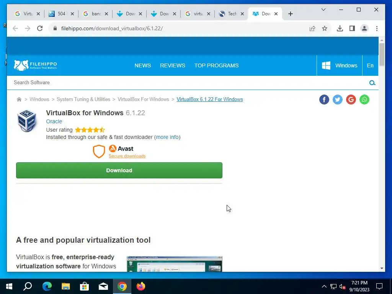Go back to previous page
This screenshot has width=392, height=294.
pyautogui.click(x=15, y=28)
